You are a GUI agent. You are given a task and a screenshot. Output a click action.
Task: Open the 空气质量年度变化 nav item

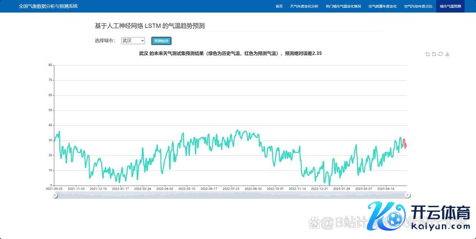(382, 7)
